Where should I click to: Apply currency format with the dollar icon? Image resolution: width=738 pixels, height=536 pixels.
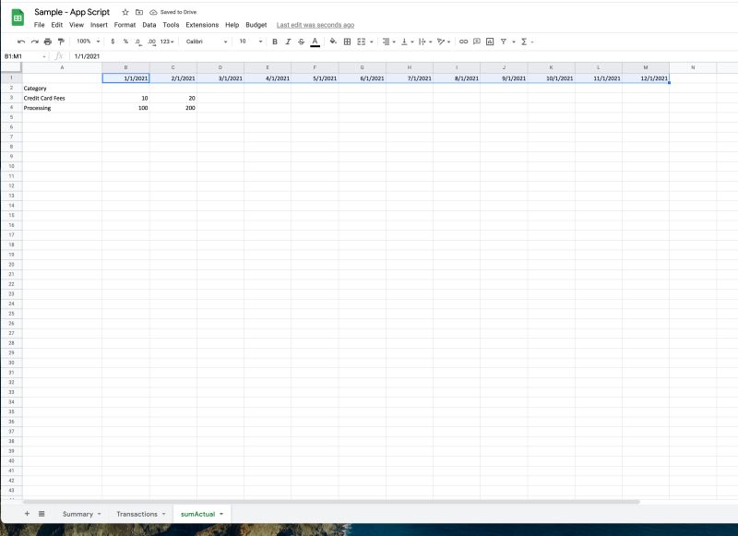click(x=113, y=42)
